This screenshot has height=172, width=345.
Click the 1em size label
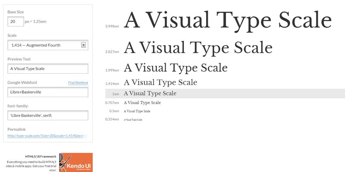(x=115, y=94)
